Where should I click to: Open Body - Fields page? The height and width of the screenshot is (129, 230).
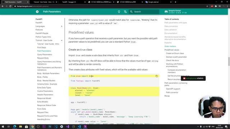42,77
